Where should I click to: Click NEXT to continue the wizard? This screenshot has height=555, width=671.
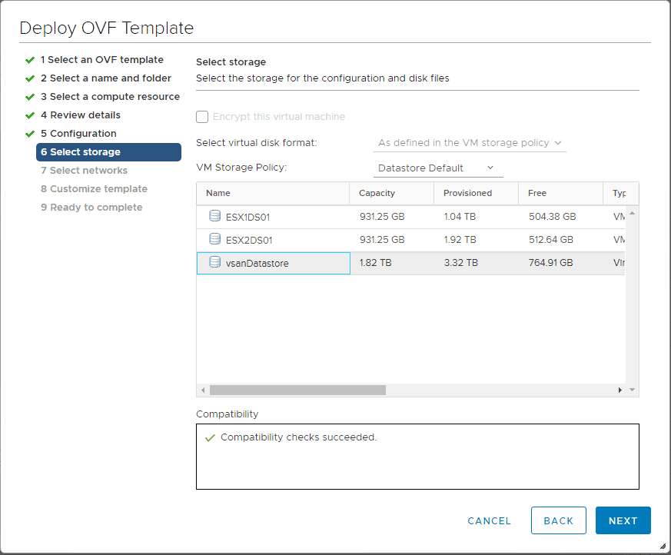[x=623, y=520]
